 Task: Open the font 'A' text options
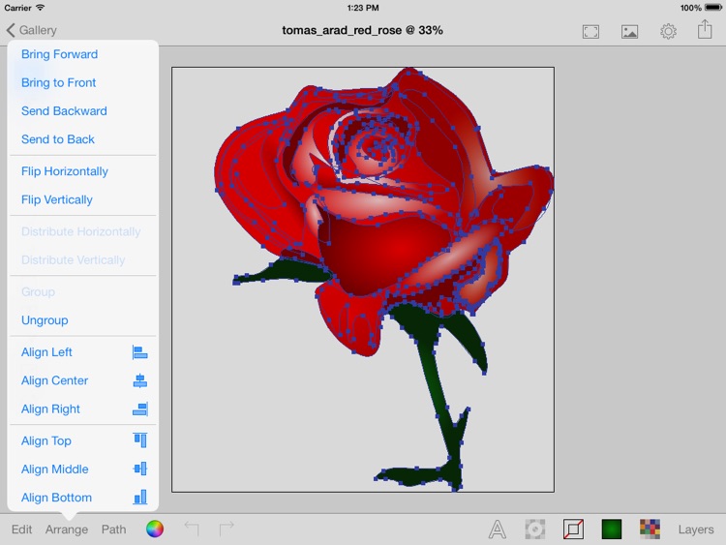[497, 530]
